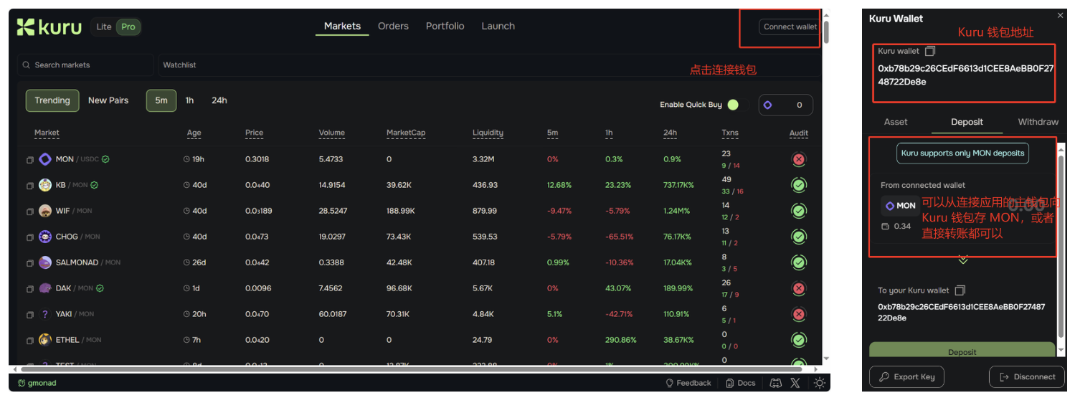Screen dimensions: 1080x403
Task: Open the X (Twitter) icon link
Action: [x=795, y=384]
